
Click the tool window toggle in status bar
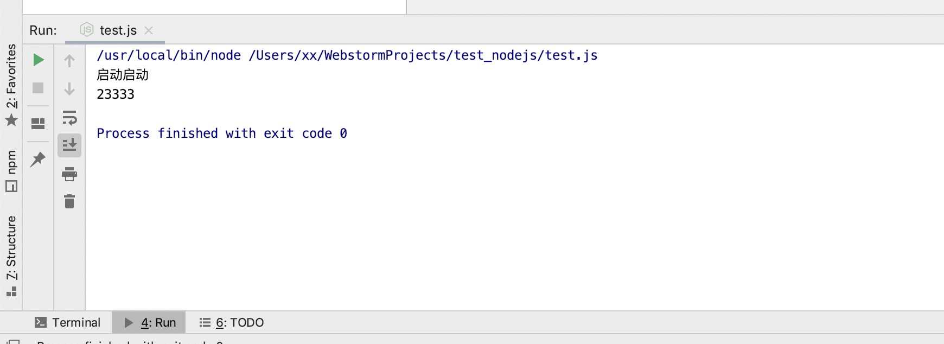click(14, 341)
